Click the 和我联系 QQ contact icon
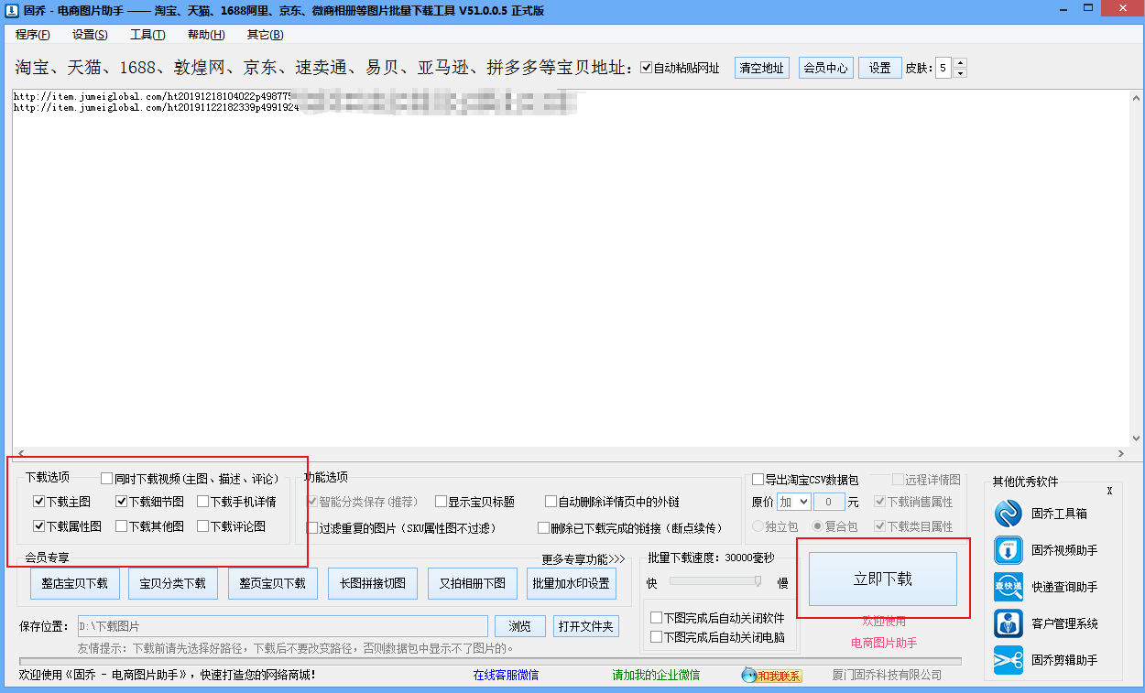Viewport: 1145px width, 693px height. (771, 676)
